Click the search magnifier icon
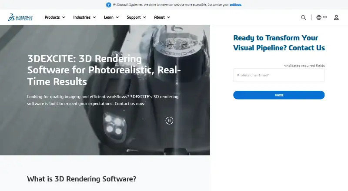Image resolution: width=348 pixels, height=191 pixels. click(x=303, y=17)
